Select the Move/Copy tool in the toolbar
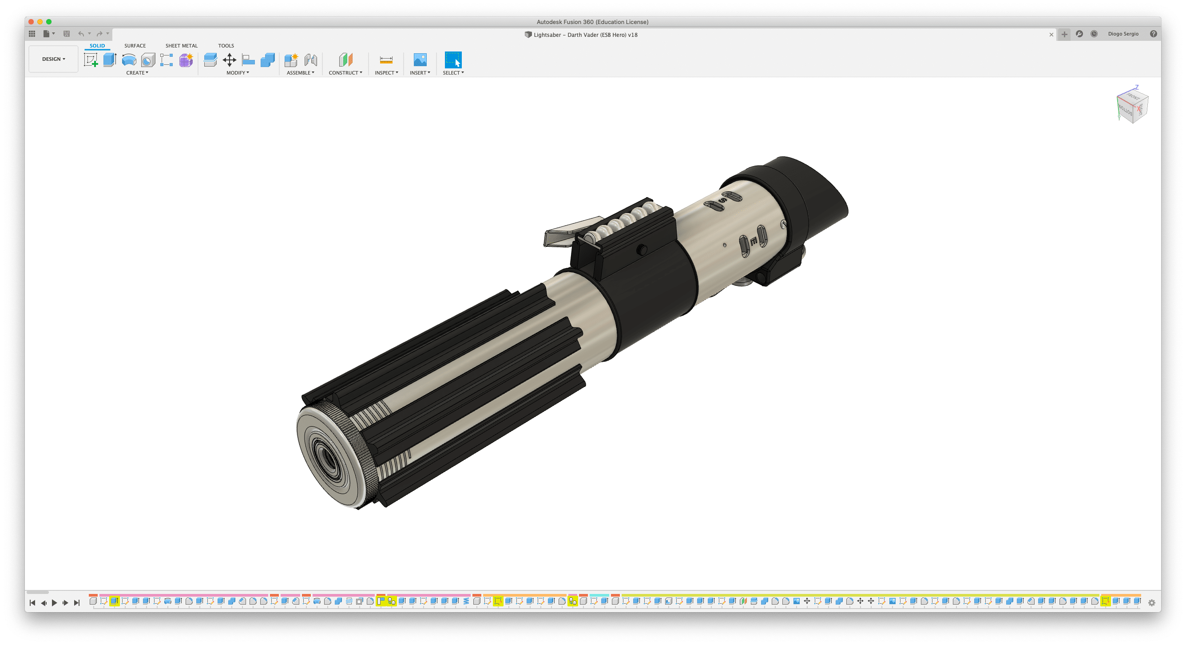Screen dimensions: 1186x645 pyautogui.click(x=229, y=60)
